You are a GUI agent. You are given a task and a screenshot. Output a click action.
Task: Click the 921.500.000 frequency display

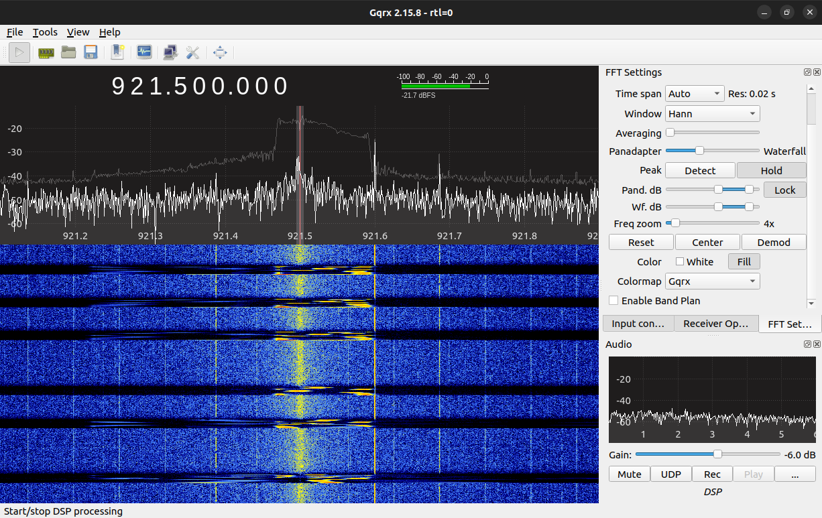(x=200, y=87)
